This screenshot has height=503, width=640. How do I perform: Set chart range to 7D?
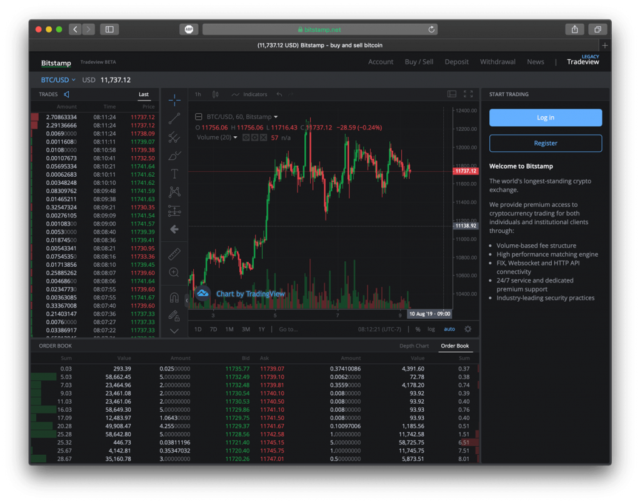click(x=213, y=329)
